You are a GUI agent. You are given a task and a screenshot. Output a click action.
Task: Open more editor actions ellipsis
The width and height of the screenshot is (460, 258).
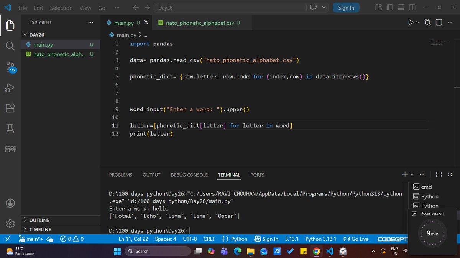pos(450,23)
